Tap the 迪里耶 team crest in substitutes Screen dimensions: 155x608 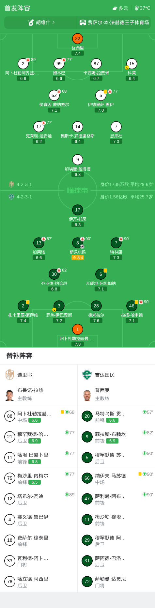[x=10, y=375]
